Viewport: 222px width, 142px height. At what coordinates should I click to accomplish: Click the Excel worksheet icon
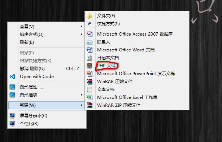90,97
